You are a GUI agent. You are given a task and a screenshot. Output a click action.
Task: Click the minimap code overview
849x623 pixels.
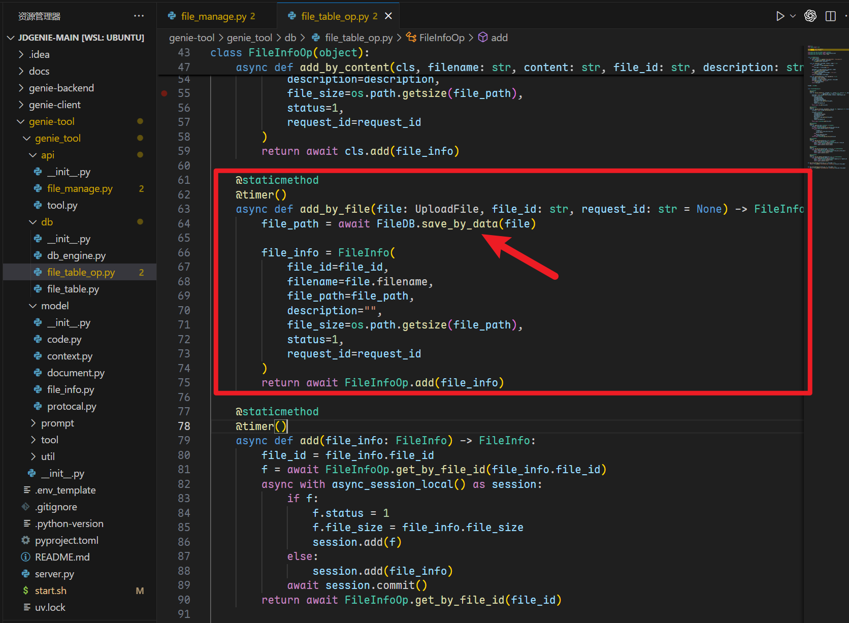pyautogui.click(x=826, y=107)
